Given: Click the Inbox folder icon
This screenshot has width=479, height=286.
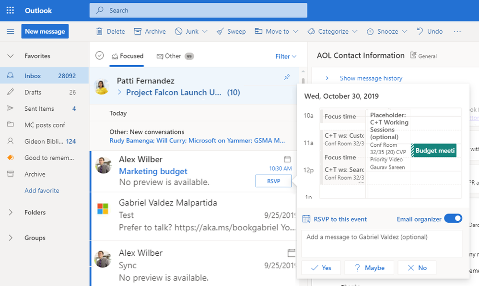Looking at the screenshot, I should tap(11, 75).
